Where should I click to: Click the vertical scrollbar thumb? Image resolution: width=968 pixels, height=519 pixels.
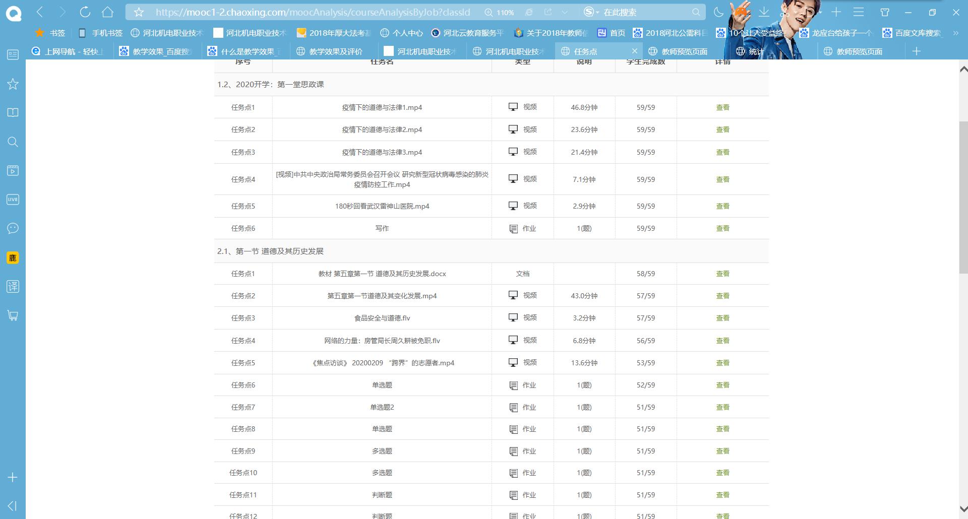[963, 198]
